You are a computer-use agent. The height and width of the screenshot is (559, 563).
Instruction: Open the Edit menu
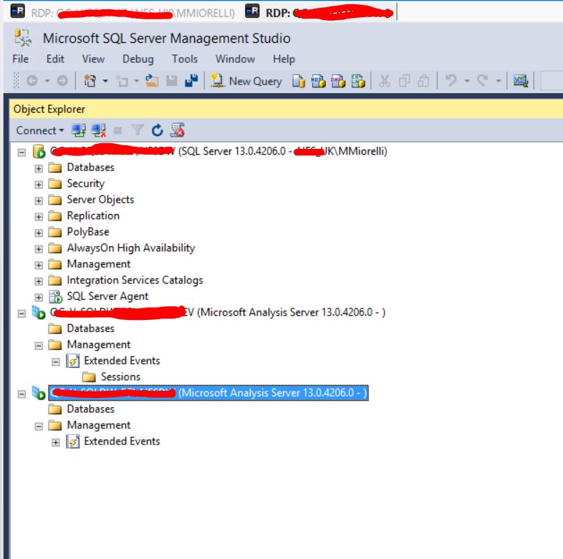pyautogui.click(x=55, y=59)
